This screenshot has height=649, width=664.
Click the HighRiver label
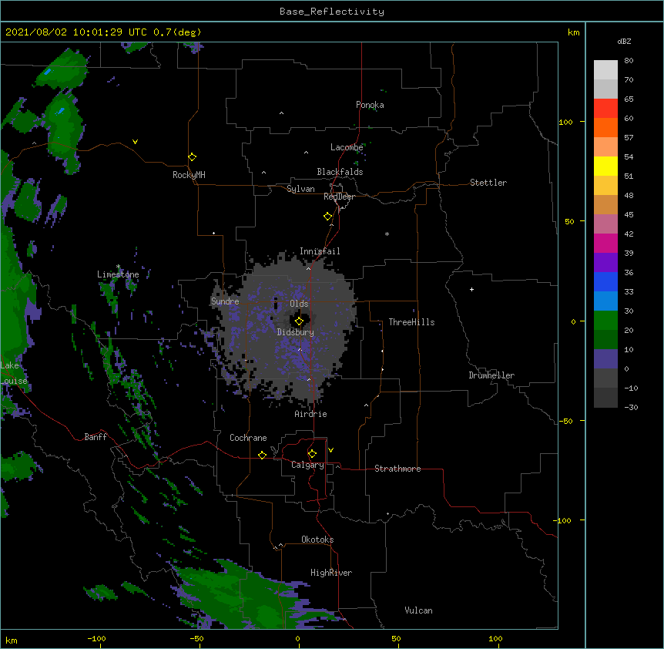click(331, 573)
